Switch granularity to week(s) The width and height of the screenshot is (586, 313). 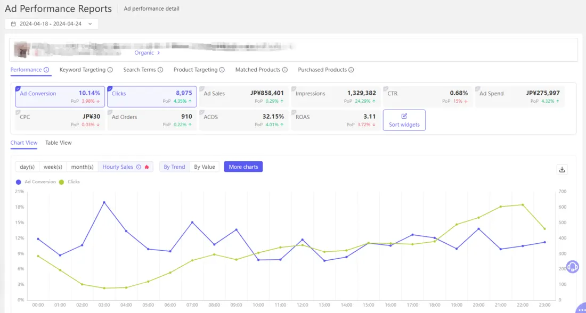[x=52, y=167]
